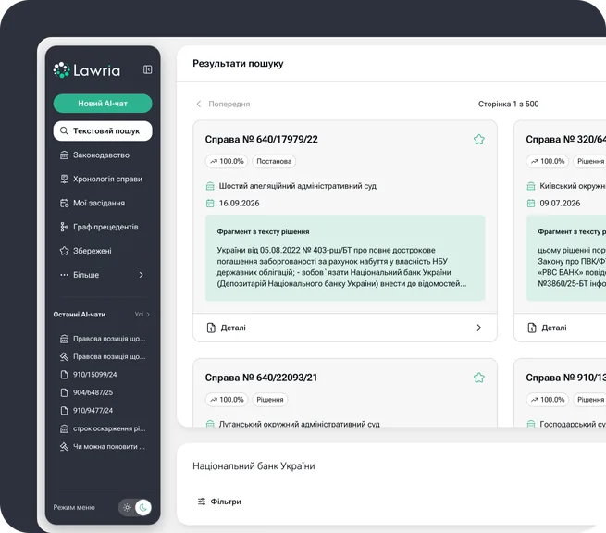Open Законодавство section
This screenshot has height=533, width=606.
click(x=101, y=155)
